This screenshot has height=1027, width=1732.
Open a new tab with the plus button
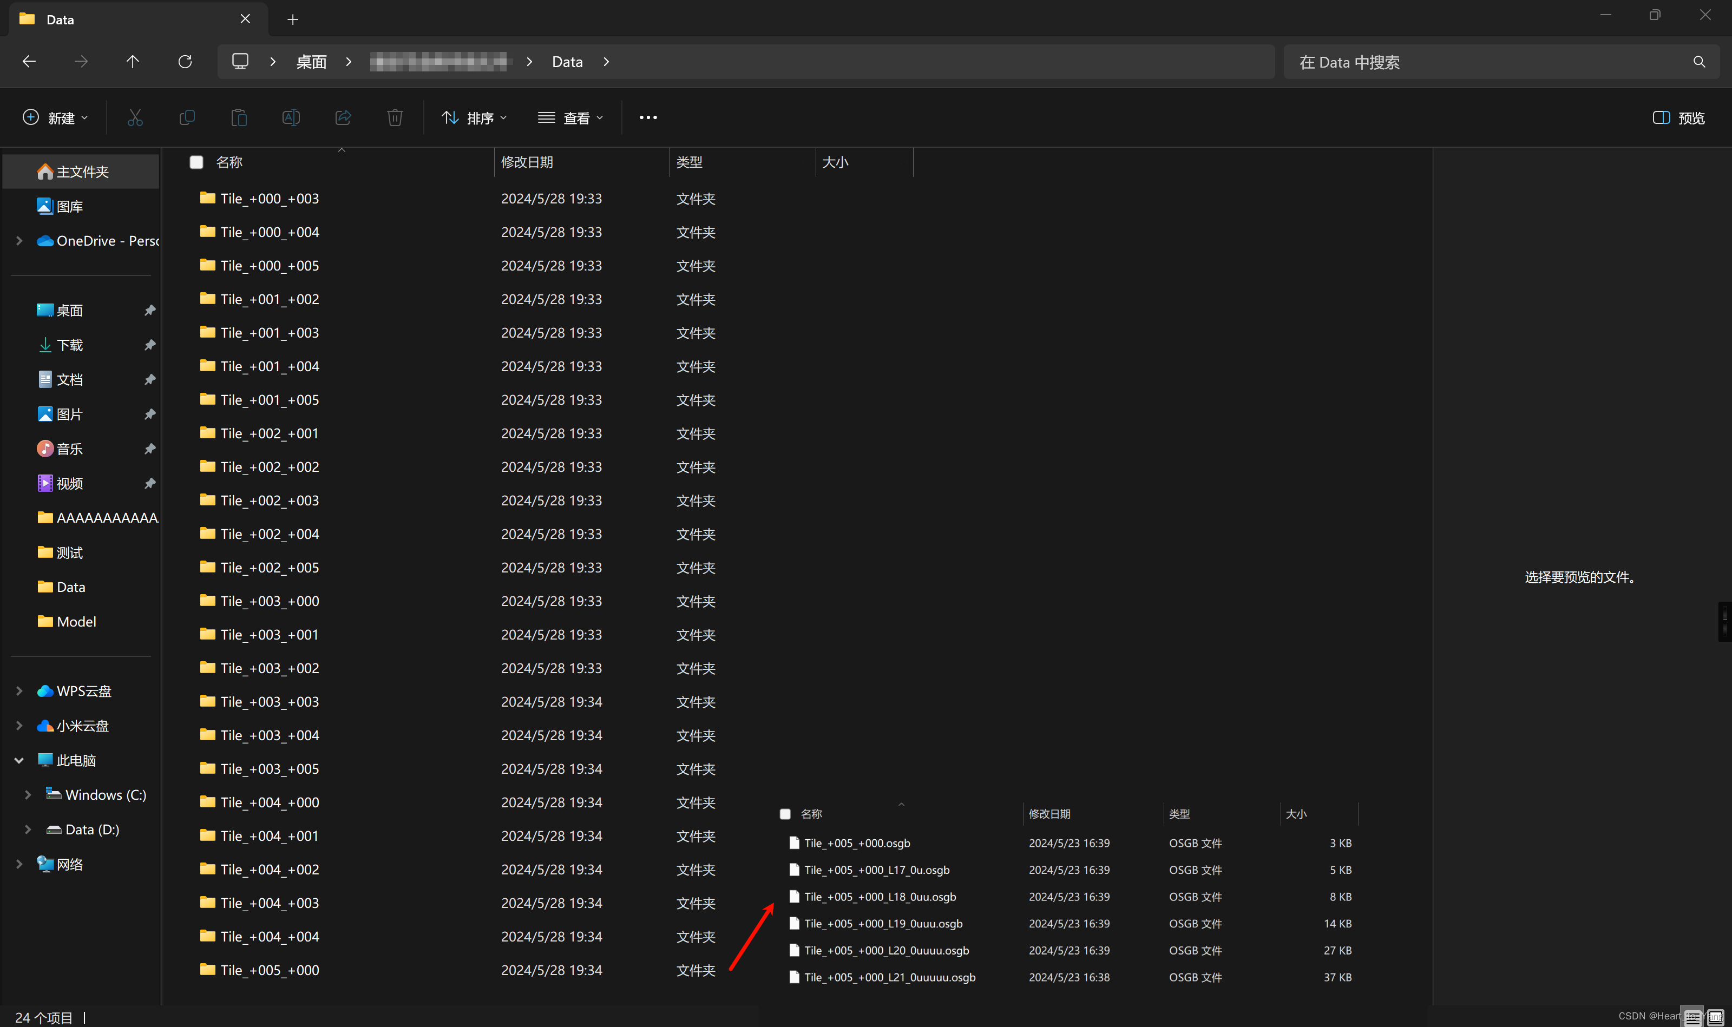point(293,19)
